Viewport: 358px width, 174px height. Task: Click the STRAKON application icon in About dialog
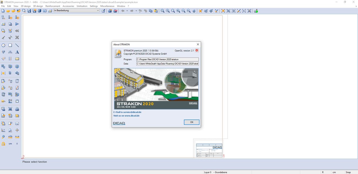[118, 53]
